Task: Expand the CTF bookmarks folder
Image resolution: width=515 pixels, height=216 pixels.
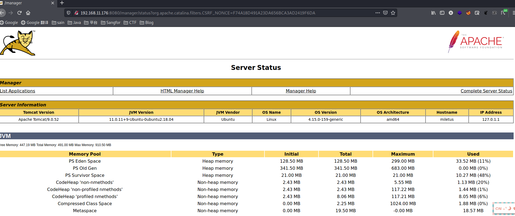Action: (130, 23)
